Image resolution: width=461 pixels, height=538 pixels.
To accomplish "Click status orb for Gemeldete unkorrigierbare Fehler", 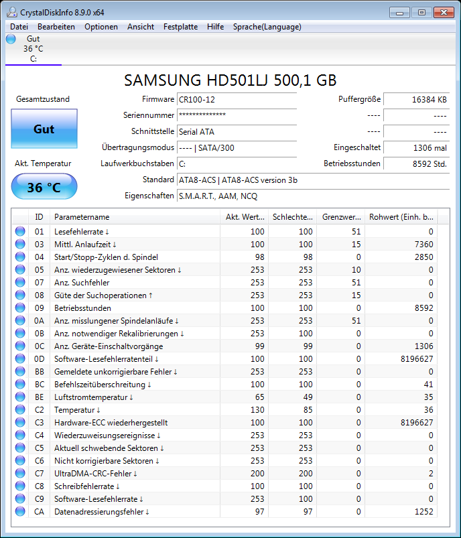I will [x=20, y=371].
